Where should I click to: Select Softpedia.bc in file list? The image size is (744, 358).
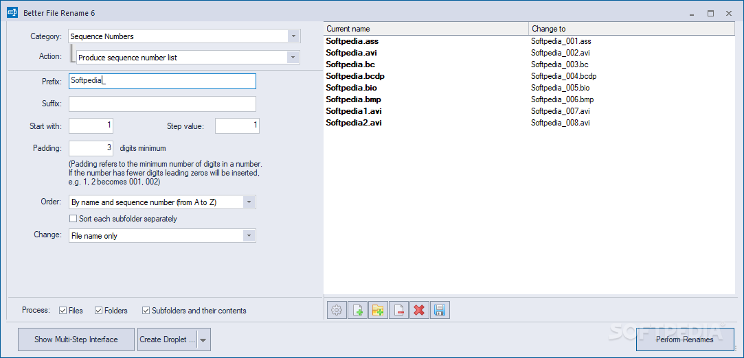[x=350, y=64]
